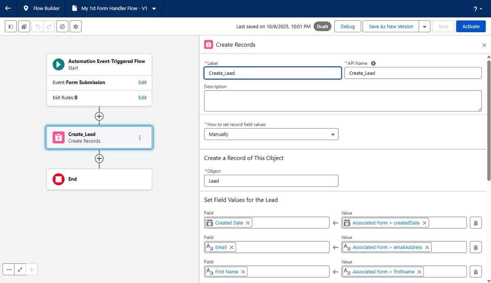Click the Create Records pink node icon
The image size is (491, 283).
59,138
